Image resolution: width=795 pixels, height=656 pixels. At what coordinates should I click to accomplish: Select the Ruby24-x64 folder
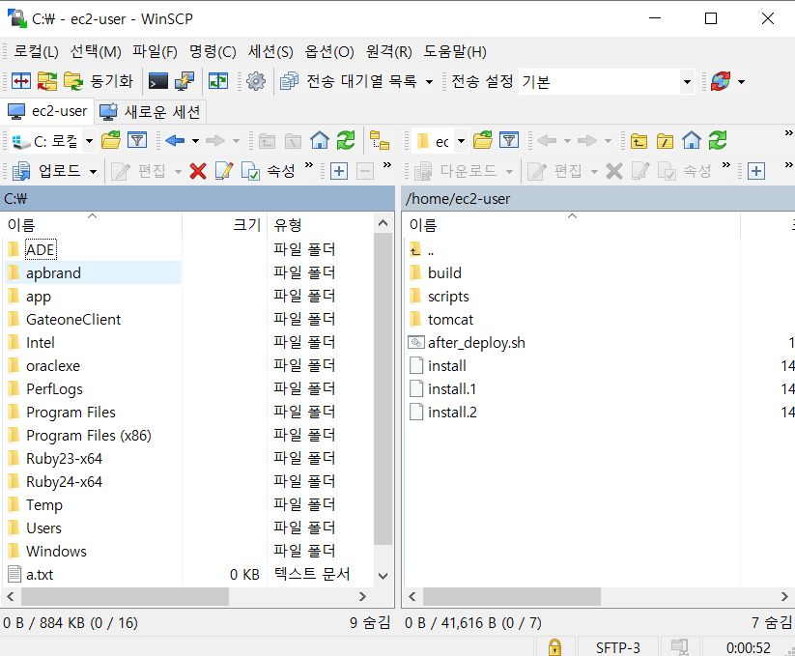click(65, 481)
